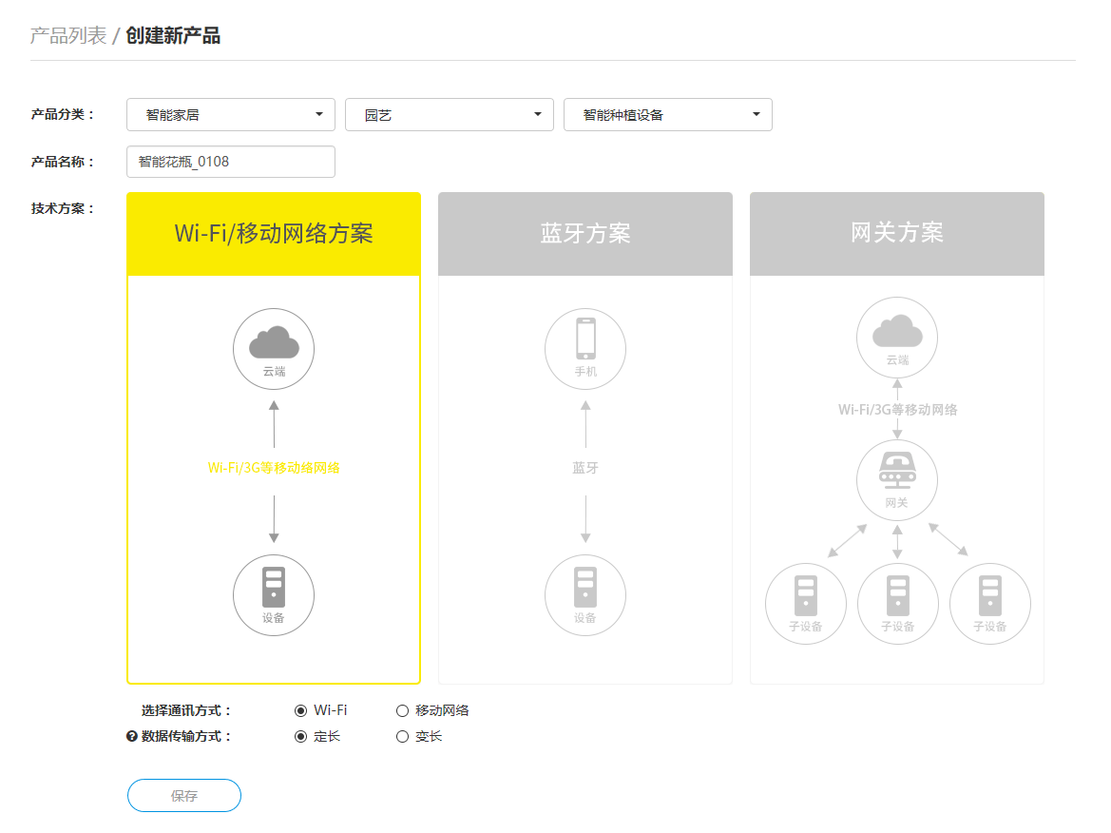The image size is (1111, 833).
Task: Select the Wi-Fi communication radio button
Action: coord(301,710)
